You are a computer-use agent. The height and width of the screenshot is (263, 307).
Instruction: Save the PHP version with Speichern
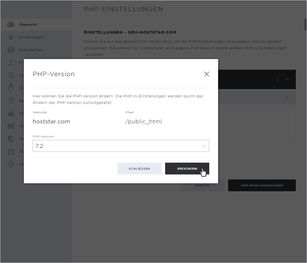[x=187, y=169]
